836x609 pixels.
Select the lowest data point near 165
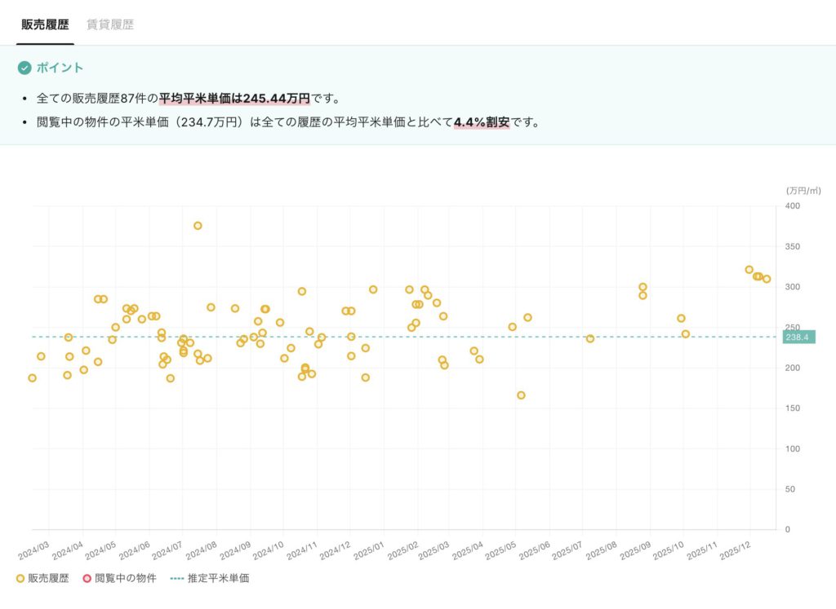521,395
